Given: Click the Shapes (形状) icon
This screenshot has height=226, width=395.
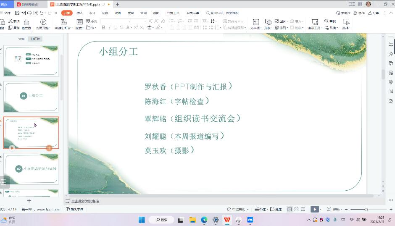Looking at the screenshot, I should (268, 24).
